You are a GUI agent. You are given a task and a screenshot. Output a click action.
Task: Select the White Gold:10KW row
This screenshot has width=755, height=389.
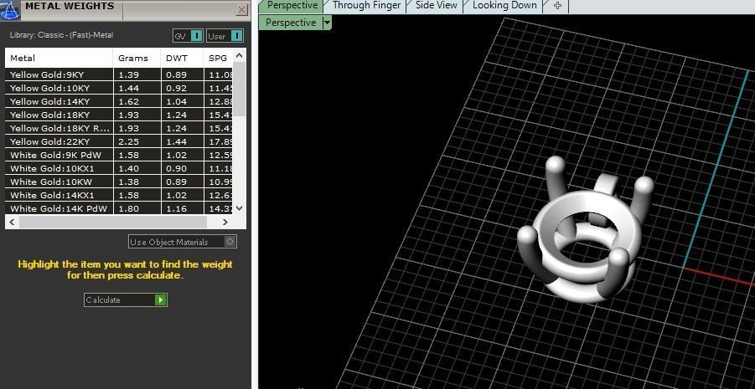tap(119, 182)
